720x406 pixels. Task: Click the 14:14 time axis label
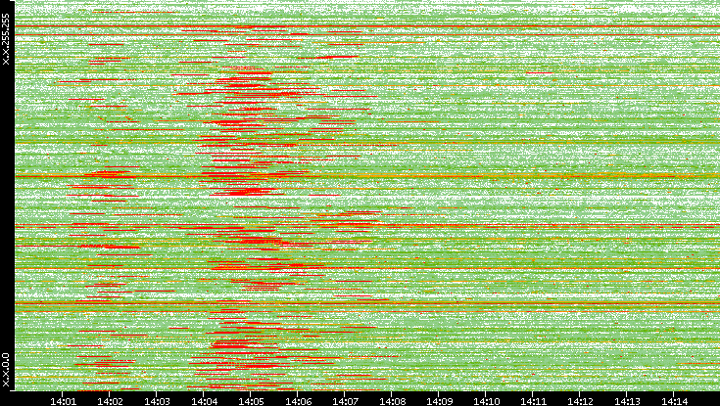click(674, 401)
